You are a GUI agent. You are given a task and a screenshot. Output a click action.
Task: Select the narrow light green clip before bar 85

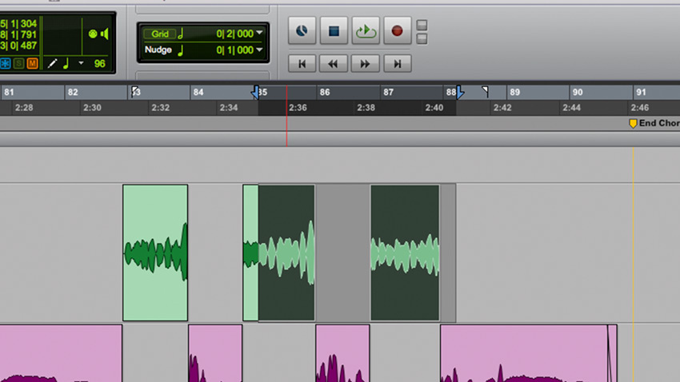pos(250,253)
